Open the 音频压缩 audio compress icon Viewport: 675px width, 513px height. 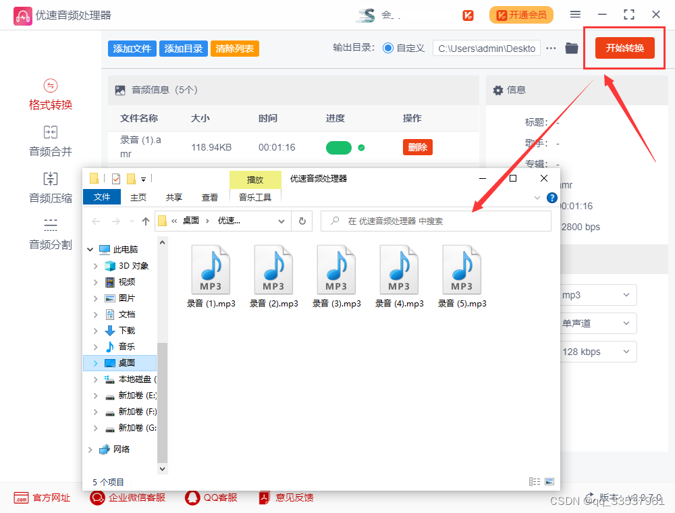[x=51, y=179]
